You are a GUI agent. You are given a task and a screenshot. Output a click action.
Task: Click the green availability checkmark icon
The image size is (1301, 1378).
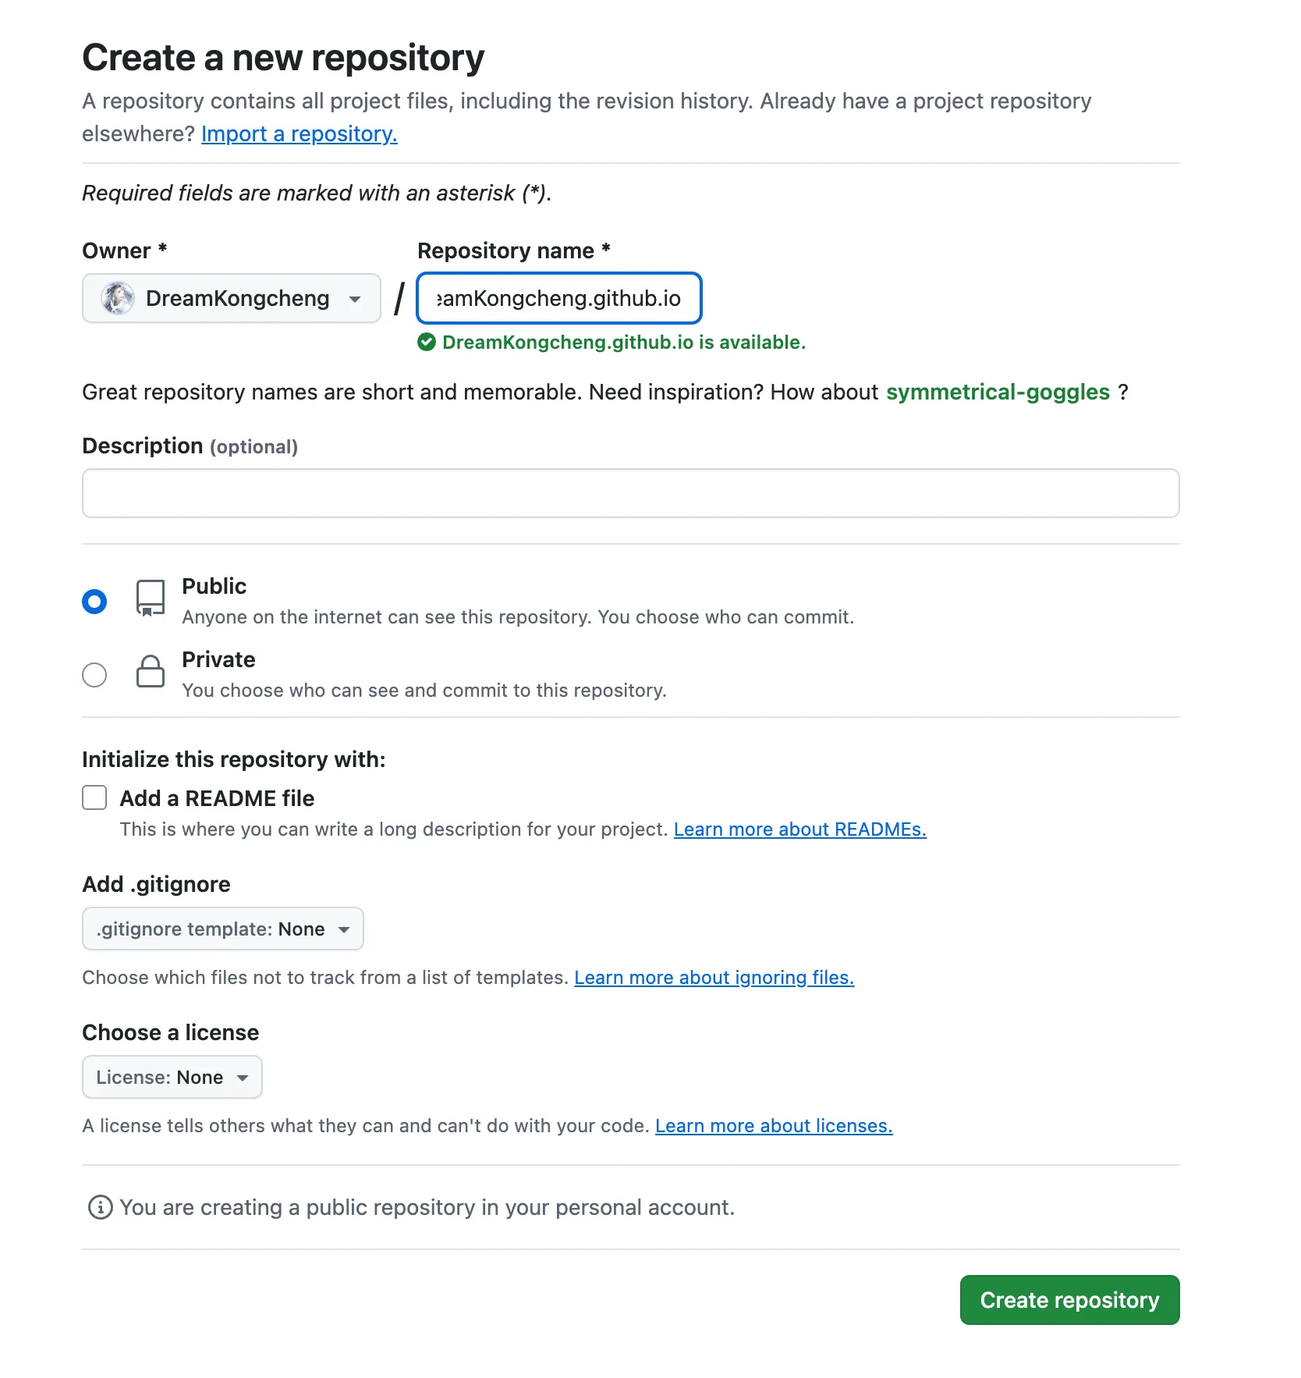(x=427, y=342)
